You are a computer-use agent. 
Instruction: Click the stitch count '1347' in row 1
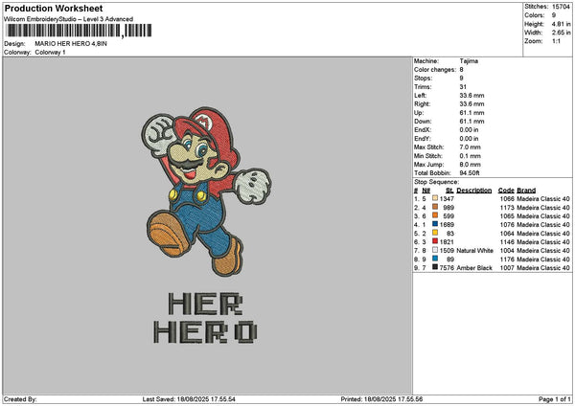(x=447, y=199)
